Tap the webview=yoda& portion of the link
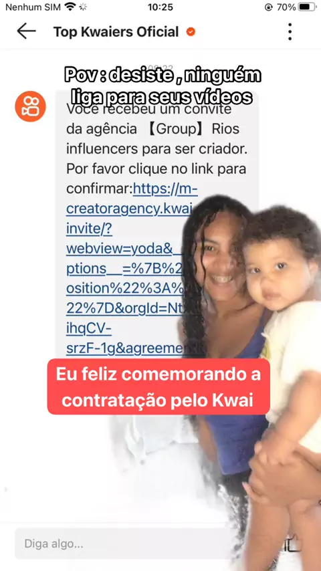 (x=119, y=249)
